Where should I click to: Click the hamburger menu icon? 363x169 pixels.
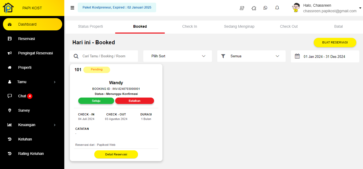[72, 8]
